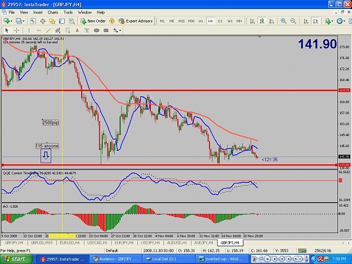Expand the Indicators dropdown arrow
The height and width of the screenshot is (264, 352).
click(x=332, y=21)
